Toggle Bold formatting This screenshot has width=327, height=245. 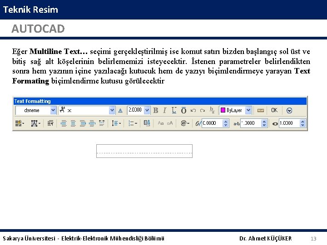tap(156, 110)
